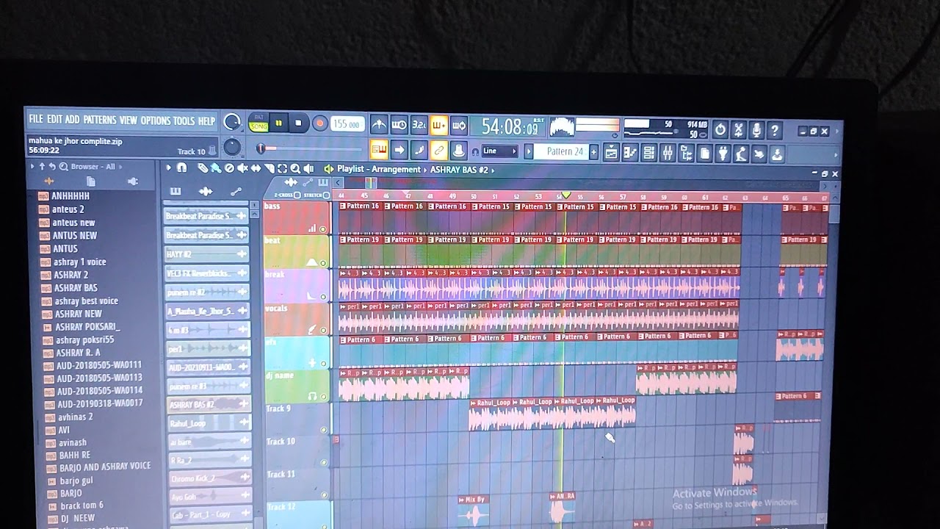Click the main pitch knob
The image size is (940, 529).
(x=232, y=147)
